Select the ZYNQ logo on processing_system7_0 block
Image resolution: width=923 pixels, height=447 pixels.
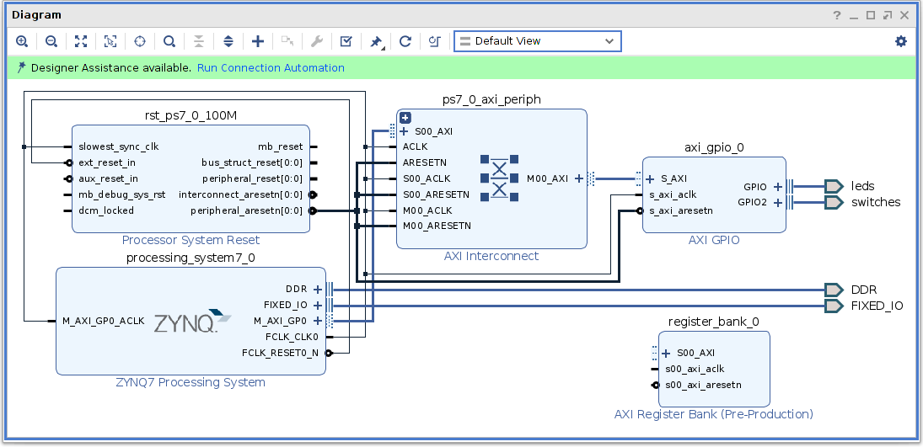(x=191, y=322)
